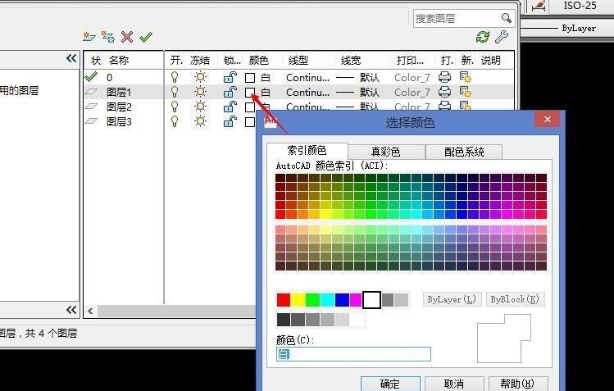The image size is (614, 391).
Task: Pick selected white standard color swatch
Action: [x=371, y=300]
